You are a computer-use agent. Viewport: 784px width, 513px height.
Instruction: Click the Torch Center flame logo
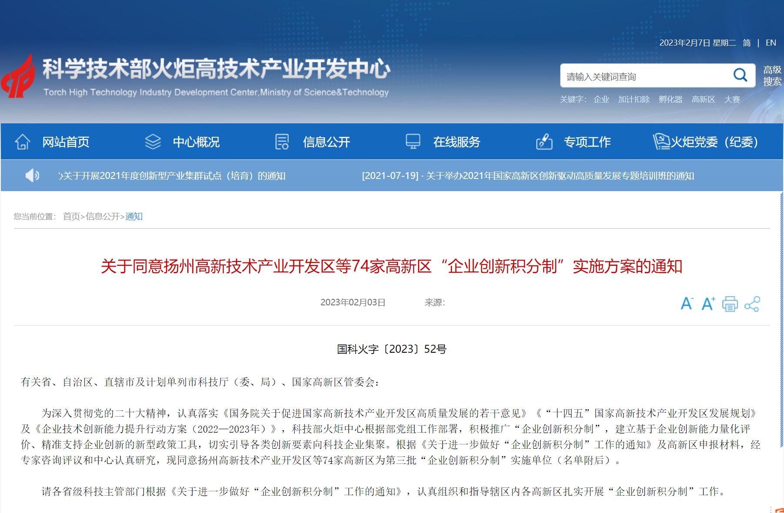point(18,76)
